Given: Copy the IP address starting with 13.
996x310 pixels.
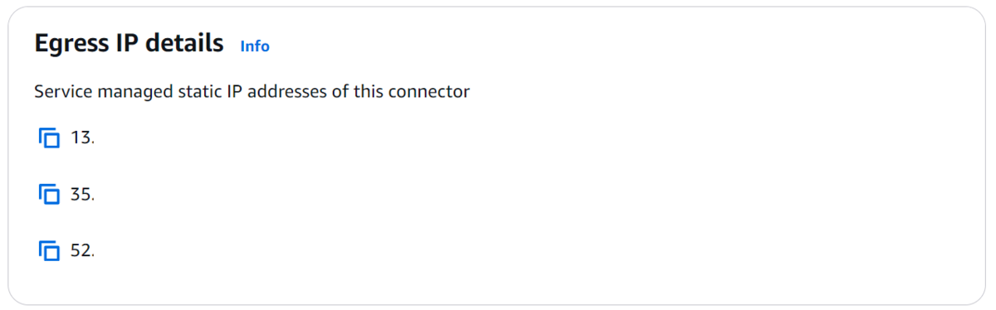Looking at the screenshot, I should point(50,138).
